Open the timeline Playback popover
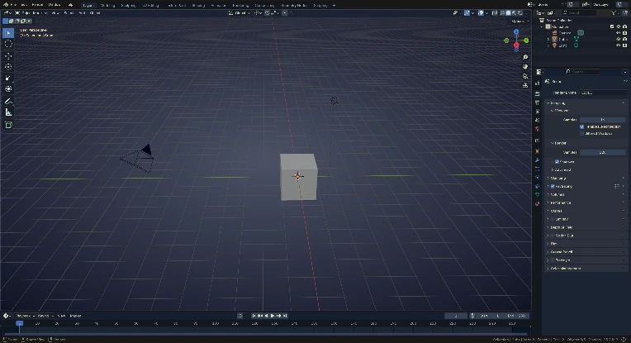The width and height of the screenshot is (631, 343). point(24,316)
